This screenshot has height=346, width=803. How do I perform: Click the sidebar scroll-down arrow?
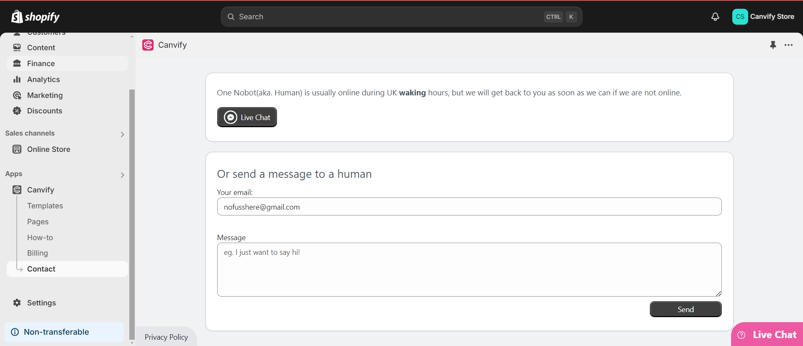click(132, 343)
